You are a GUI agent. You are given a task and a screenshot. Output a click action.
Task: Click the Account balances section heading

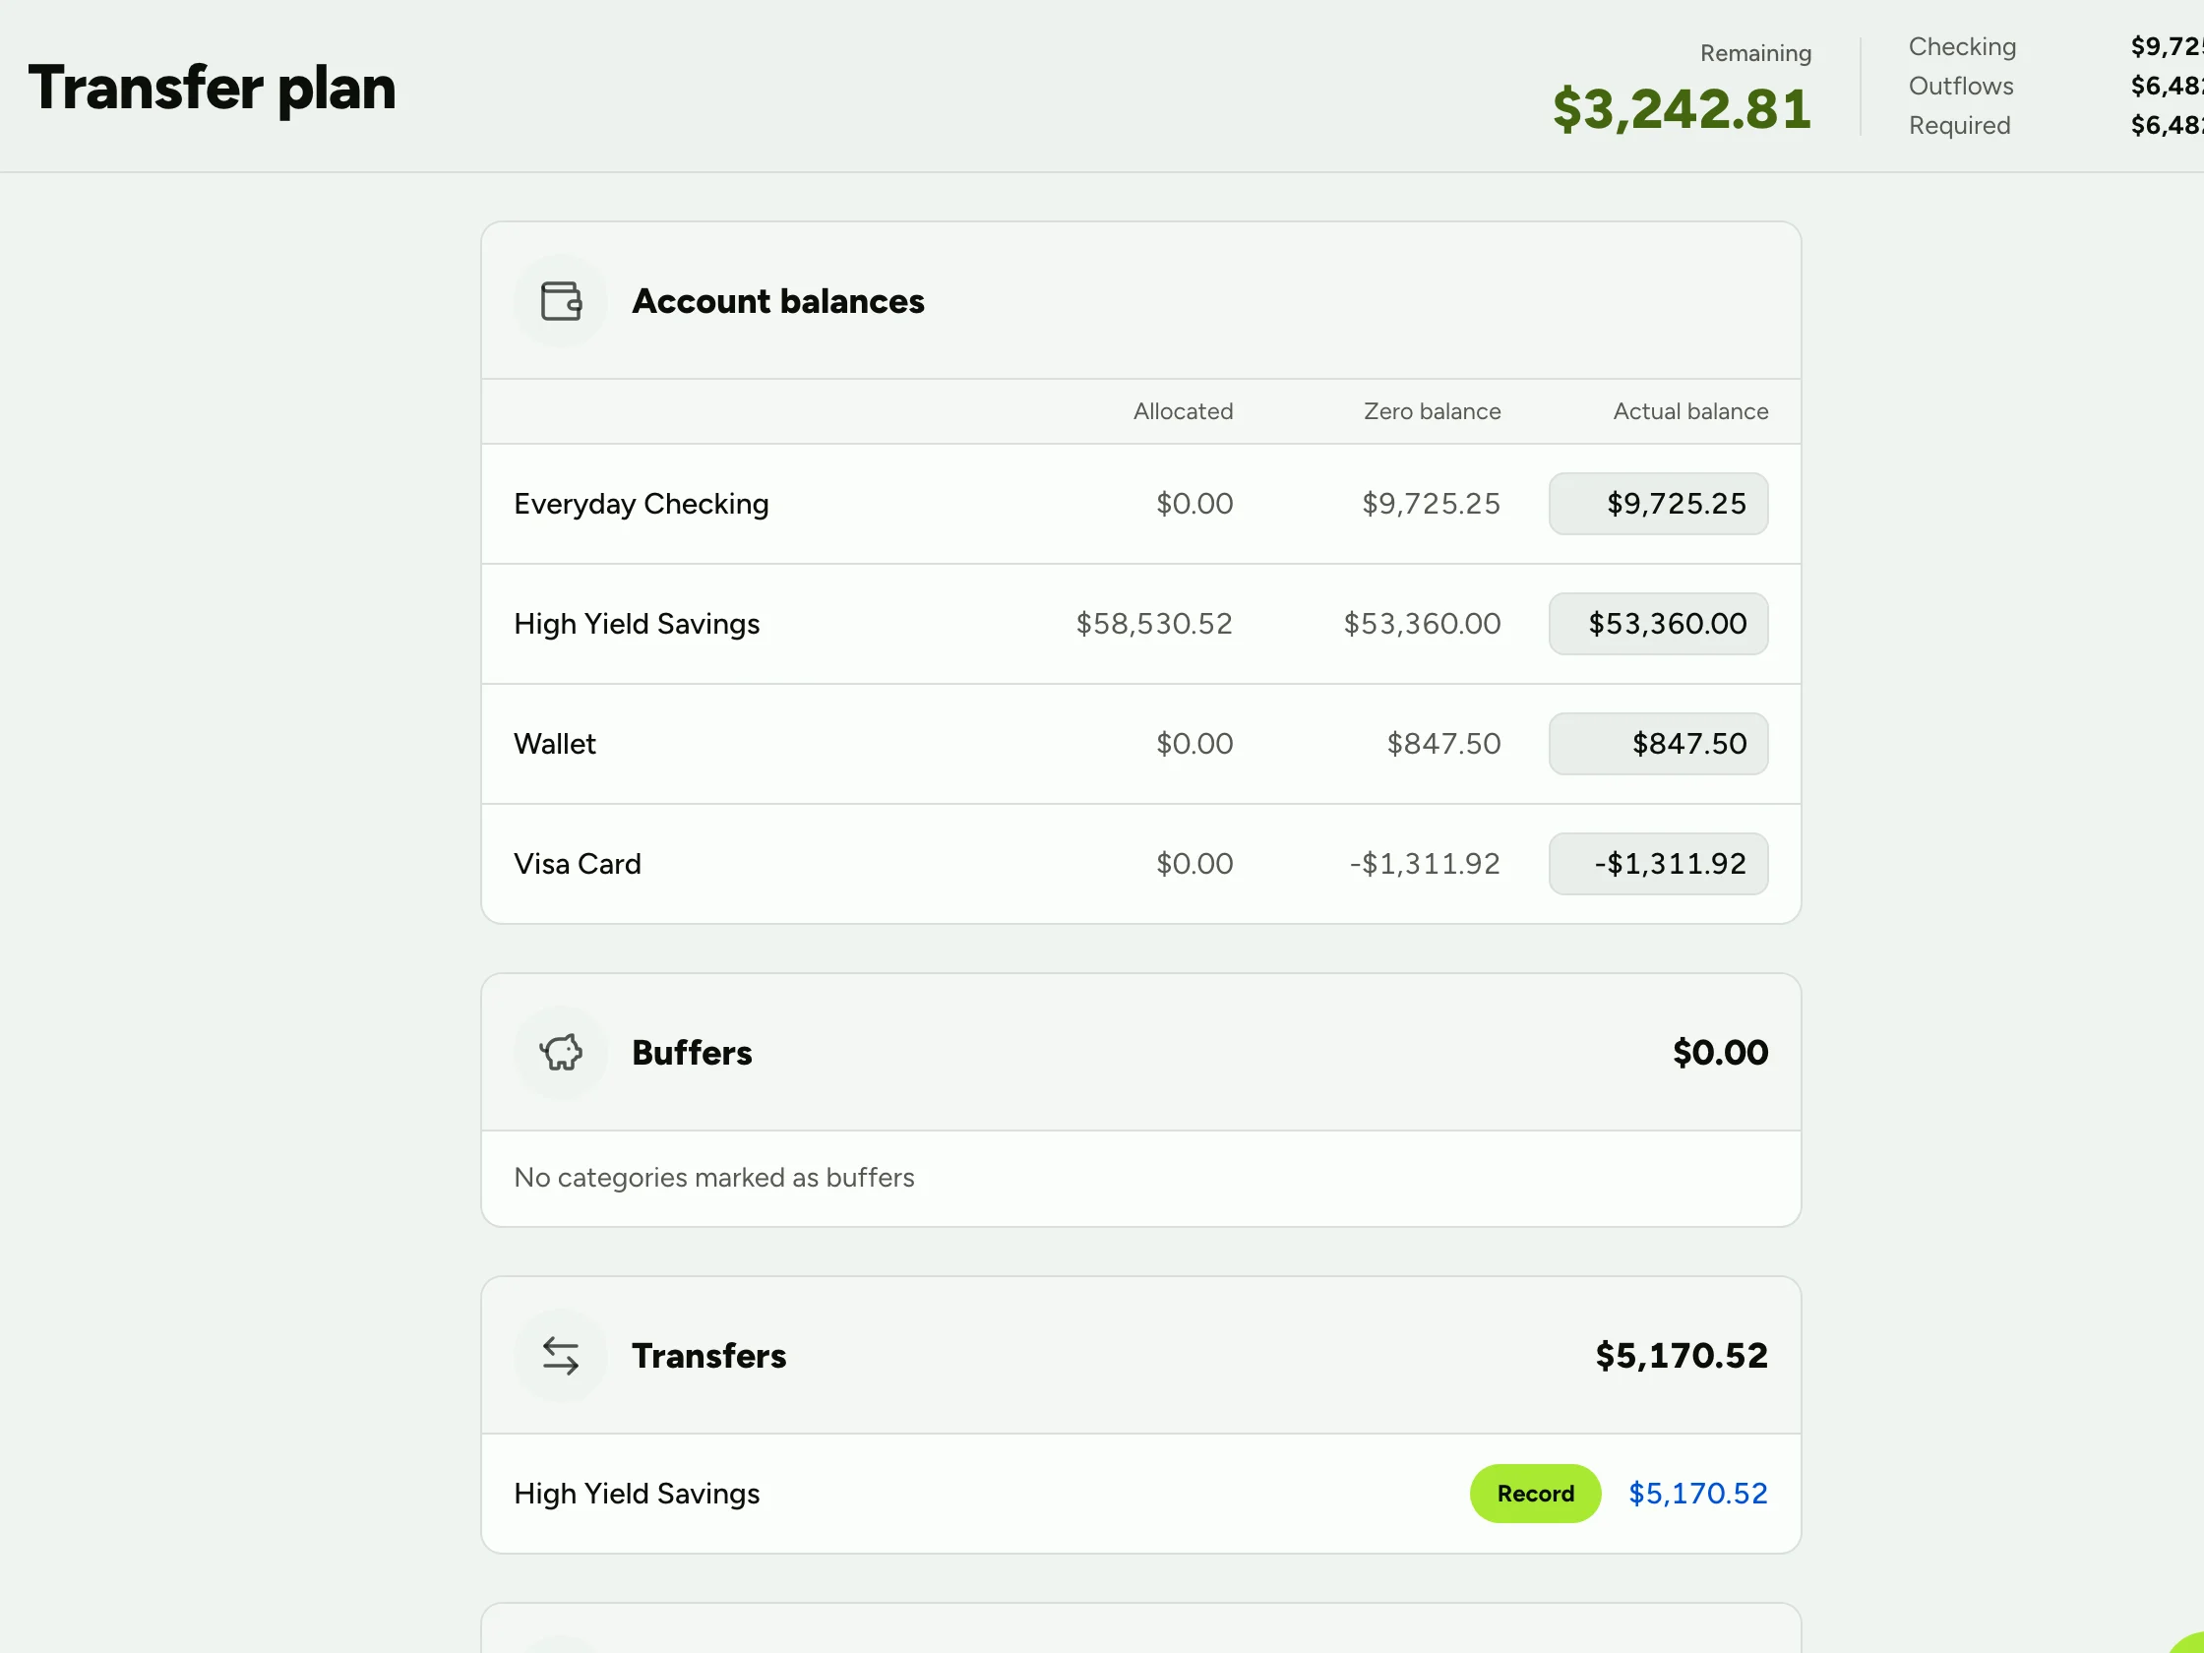pyautogui.click(x=778, y=301)
